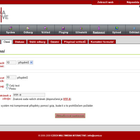The width and height of the screenshot is (140, 140).
Task: Open the Odkazy navigation icon
Action: coord(28,28)
